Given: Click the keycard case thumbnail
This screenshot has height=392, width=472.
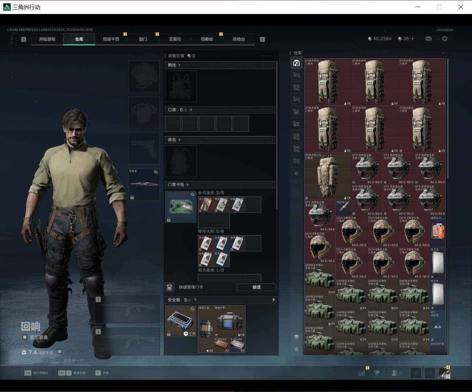Looking at the screenshot, I should tap(180, 207).
